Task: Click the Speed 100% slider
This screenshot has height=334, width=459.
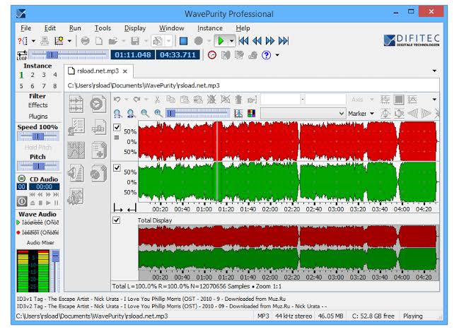Action: [x=38, y=136]
